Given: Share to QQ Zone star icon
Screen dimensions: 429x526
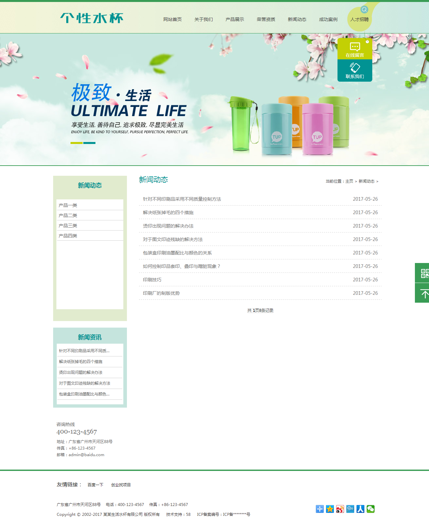Looking at the screenshot, I should 330,509.
